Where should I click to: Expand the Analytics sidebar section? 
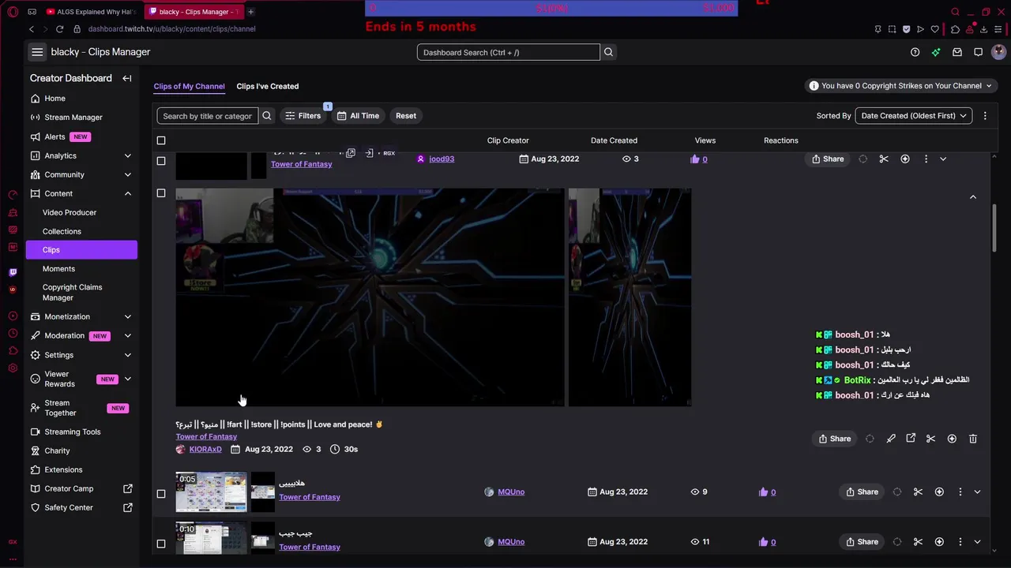[x=127, y=155]
